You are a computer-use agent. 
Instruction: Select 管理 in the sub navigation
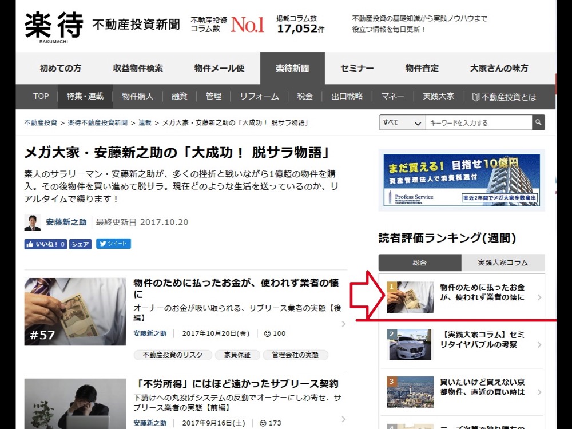coord(213,96)
